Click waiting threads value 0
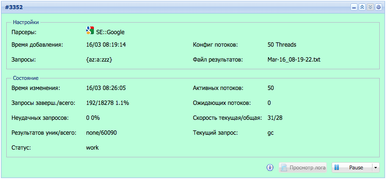Screen dimensions: 386x179 pyautogui.click(x=269, y=103)
